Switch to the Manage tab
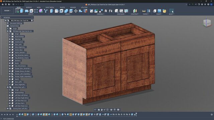Screen dimensions: 214x120 [73, 7]
